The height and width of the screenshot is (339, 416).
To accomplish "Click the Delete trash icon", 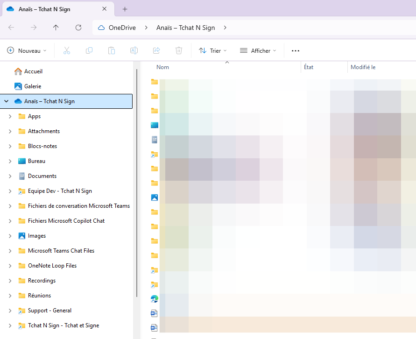I will (179, 50).
